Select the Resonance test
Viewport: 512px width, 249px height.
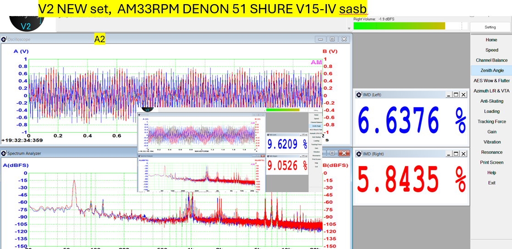click(x=491, y=152)
